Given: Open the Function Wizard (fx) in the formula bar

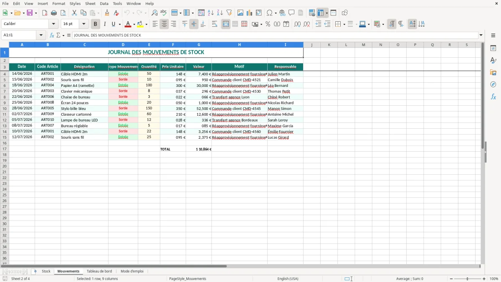Looking at the screenshot, I should click(52, 36).
